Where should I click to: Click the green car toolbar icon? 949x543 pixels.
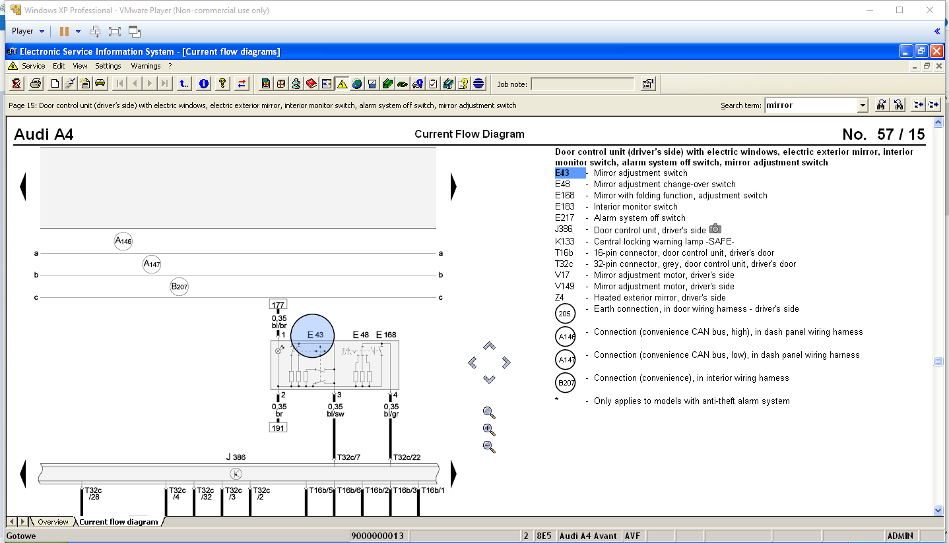pyautogui.click(x=403, y=84)
